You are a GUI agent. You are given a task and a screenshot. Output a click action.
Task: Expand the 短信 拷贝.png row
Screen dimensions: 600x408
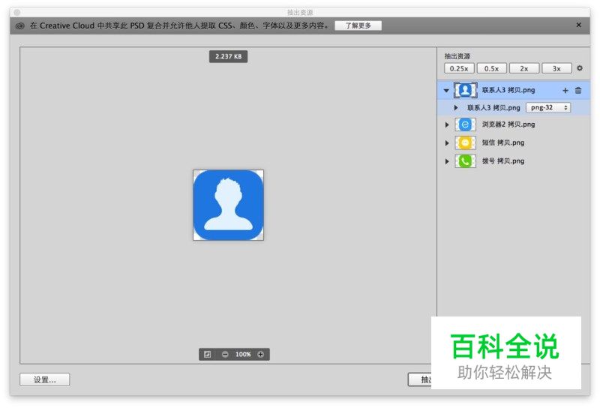[x=446, y=143]
